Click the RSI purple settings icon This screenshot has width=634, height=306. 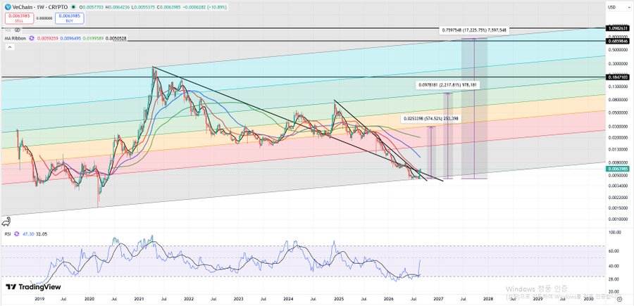[x=17, y=234]
